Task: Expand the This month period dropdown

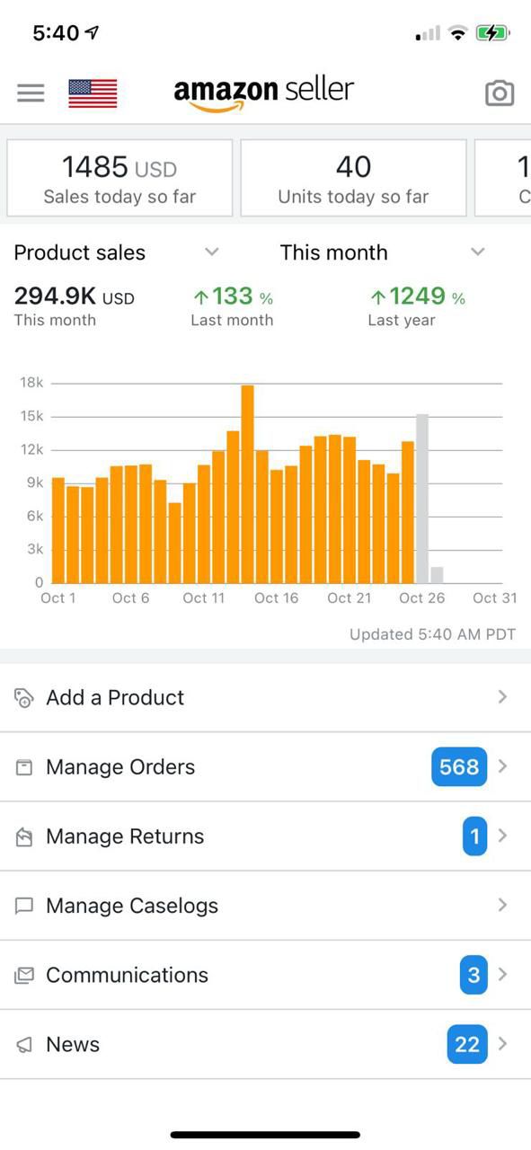Action: (383, 252)
